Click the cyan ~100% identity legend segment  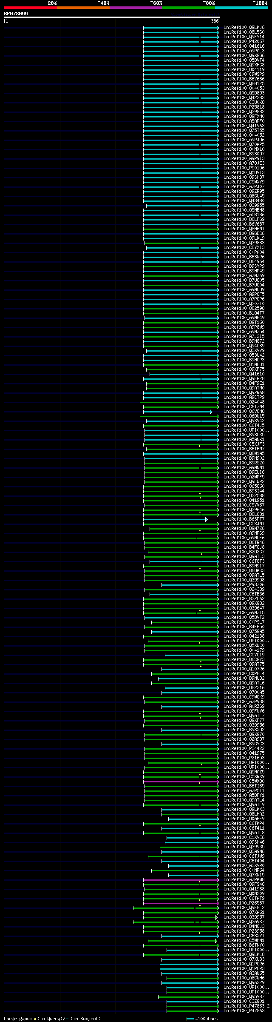(241, 8)
